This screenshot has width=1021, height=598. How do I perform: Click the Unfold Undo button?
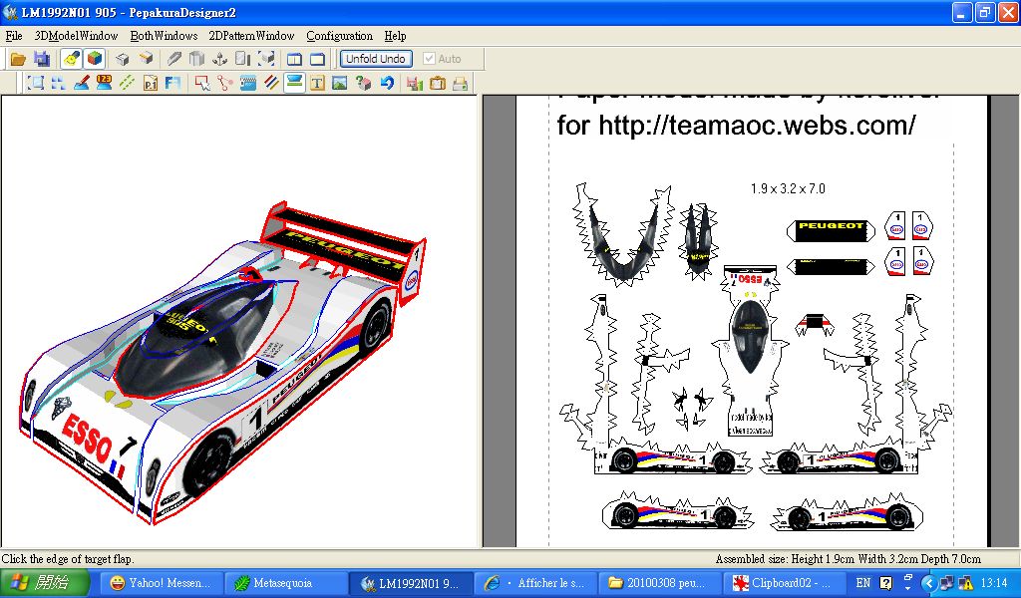pyautogui.click(x=376, y=59)
